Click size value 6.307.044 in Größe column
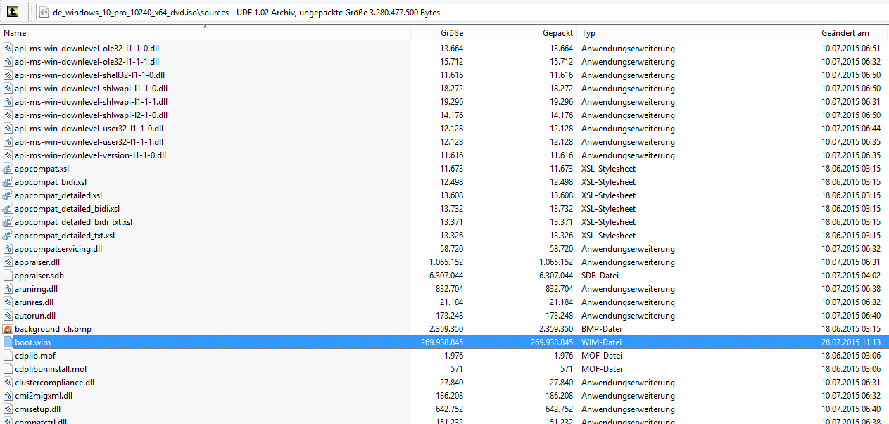 [x=446, y=276]
